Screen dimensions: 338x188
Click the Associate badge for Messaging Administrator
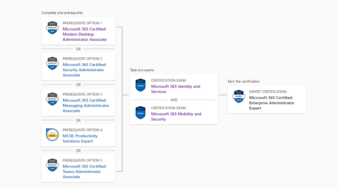pos(52,99)
